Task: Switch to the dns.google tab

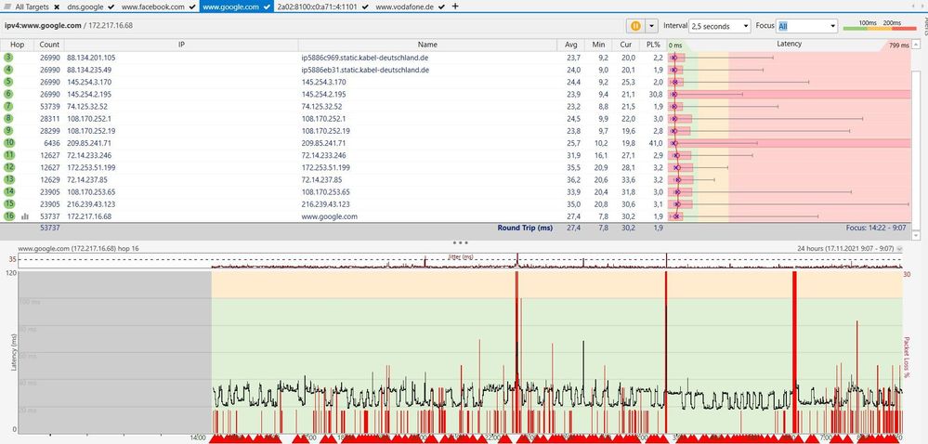Action: pyautogui.click(x=85, y=7)
